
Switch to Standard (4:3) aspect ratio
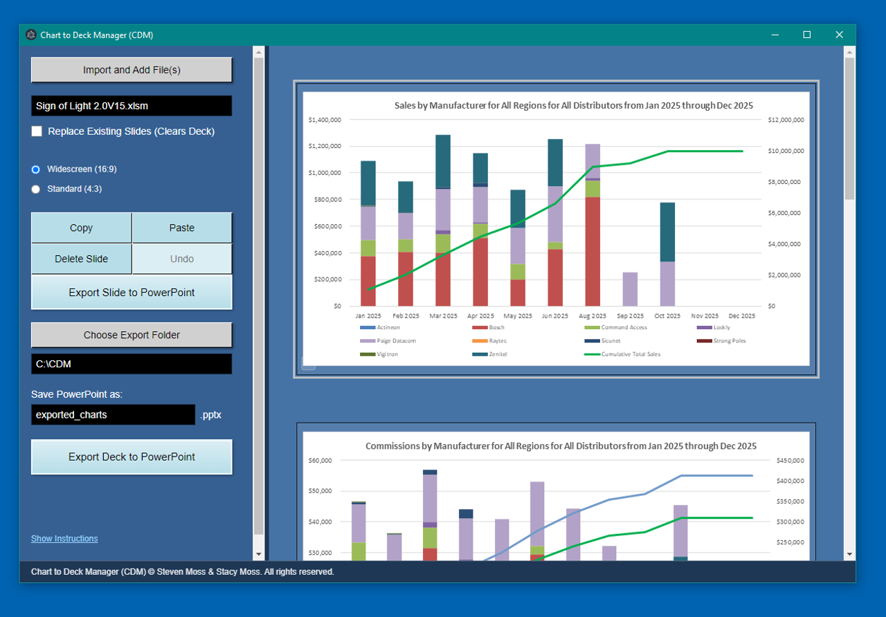click(35, 188)
